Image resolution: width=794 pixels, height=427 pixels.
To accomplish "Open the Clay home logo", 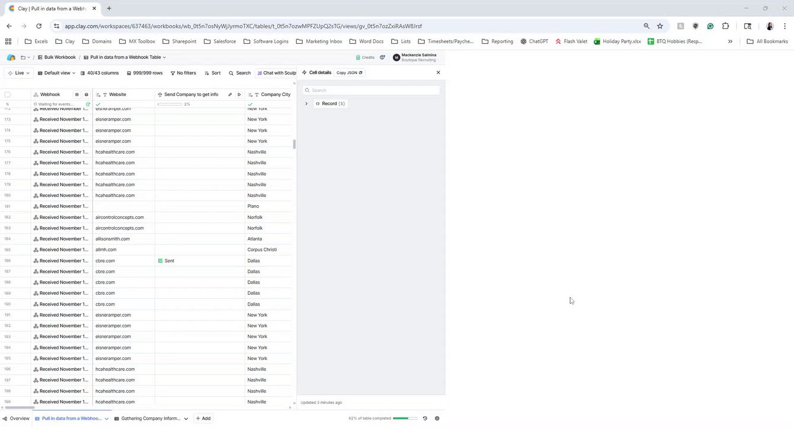I will click(x=11, y=58).
